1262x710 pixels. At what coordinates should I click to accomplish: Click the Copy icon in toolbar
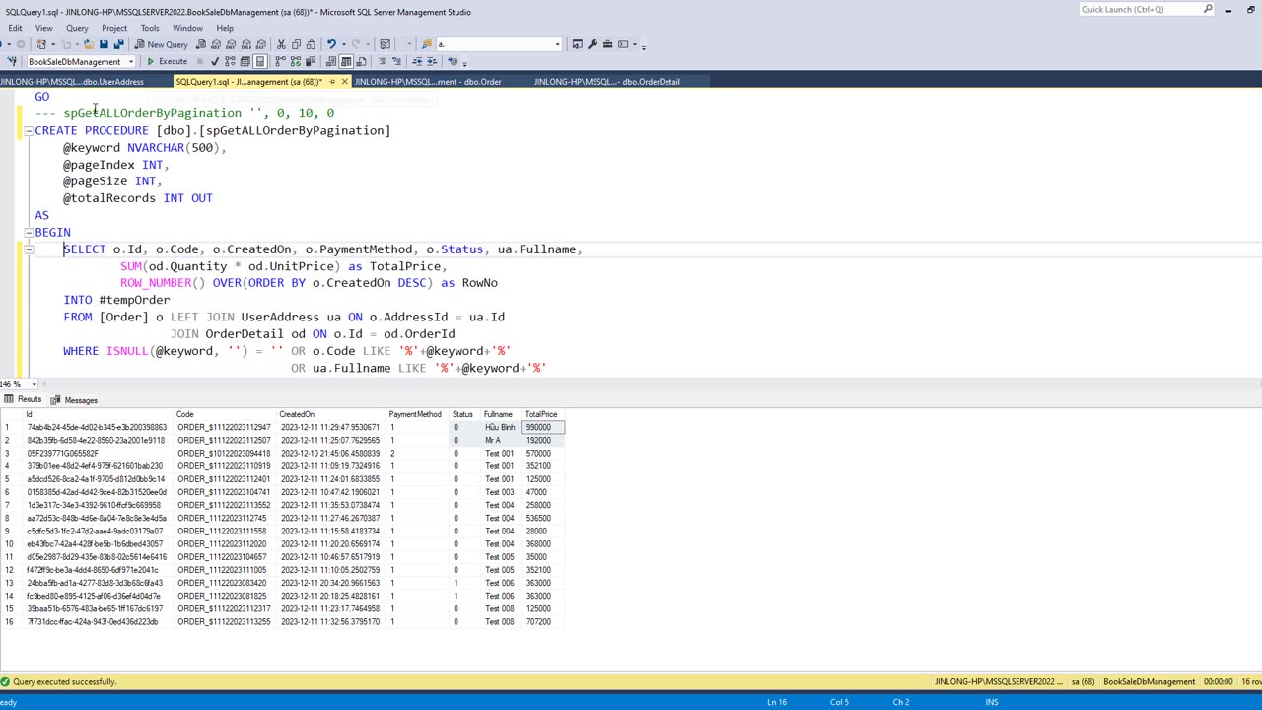click(296, 44)
